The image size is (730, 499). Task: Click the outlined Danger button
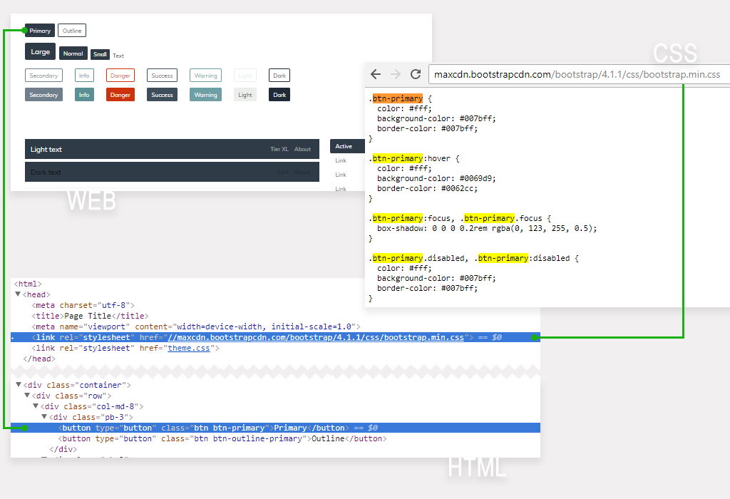(120, 75)
